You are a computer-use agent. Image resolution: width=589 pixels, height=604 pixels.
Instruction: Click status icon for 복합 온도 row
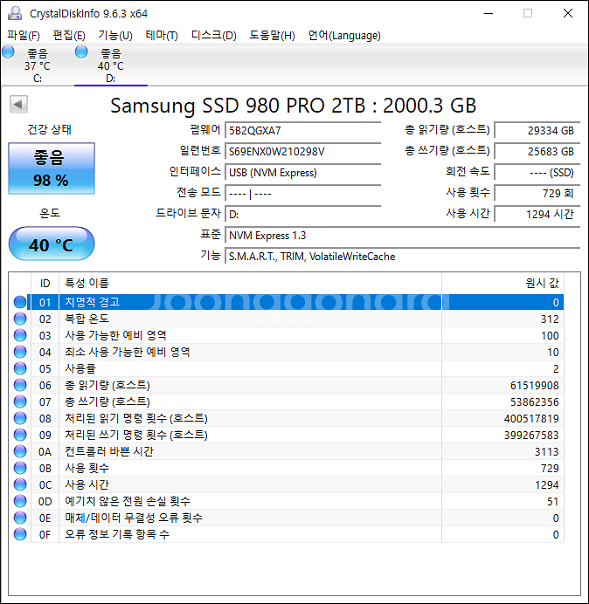pyautogui.click(x=20, y=319)
